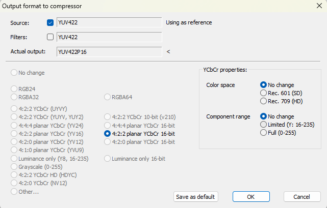Close the Output format dialog
Viewport: 327px width, 208px height.
click(x=317, y=6)
